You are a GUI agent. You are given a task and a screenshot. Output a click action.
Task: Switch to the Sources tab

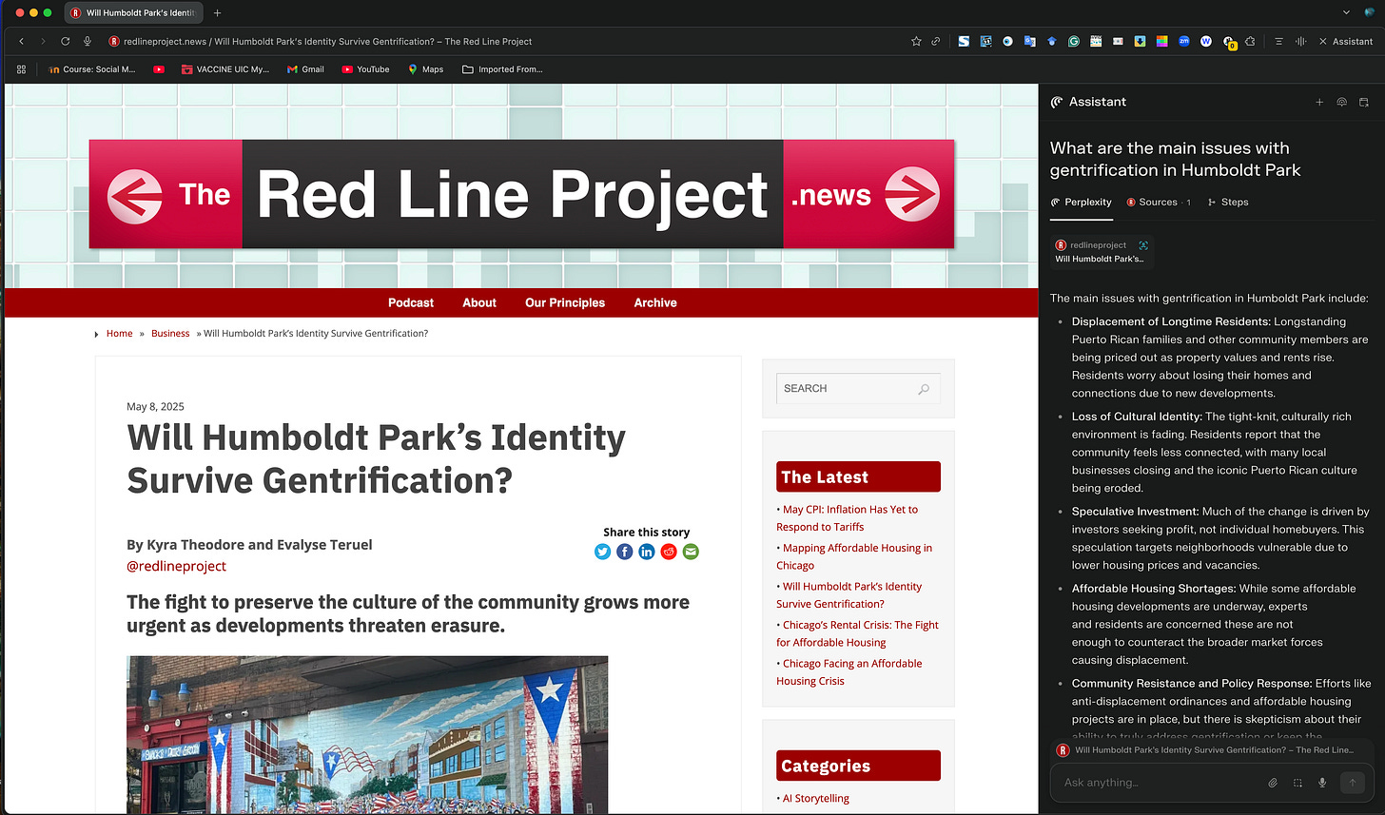tap(1158, 202)
